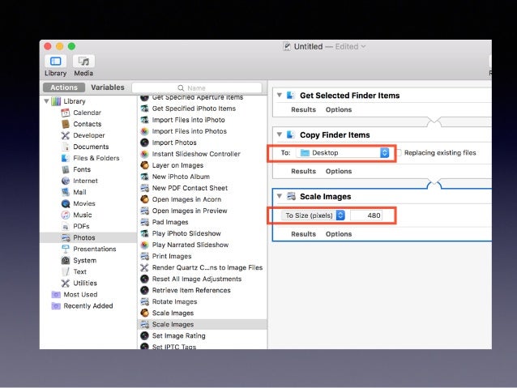
Task: Show Results under Copy Finder Items
Action: click(303, 171)
